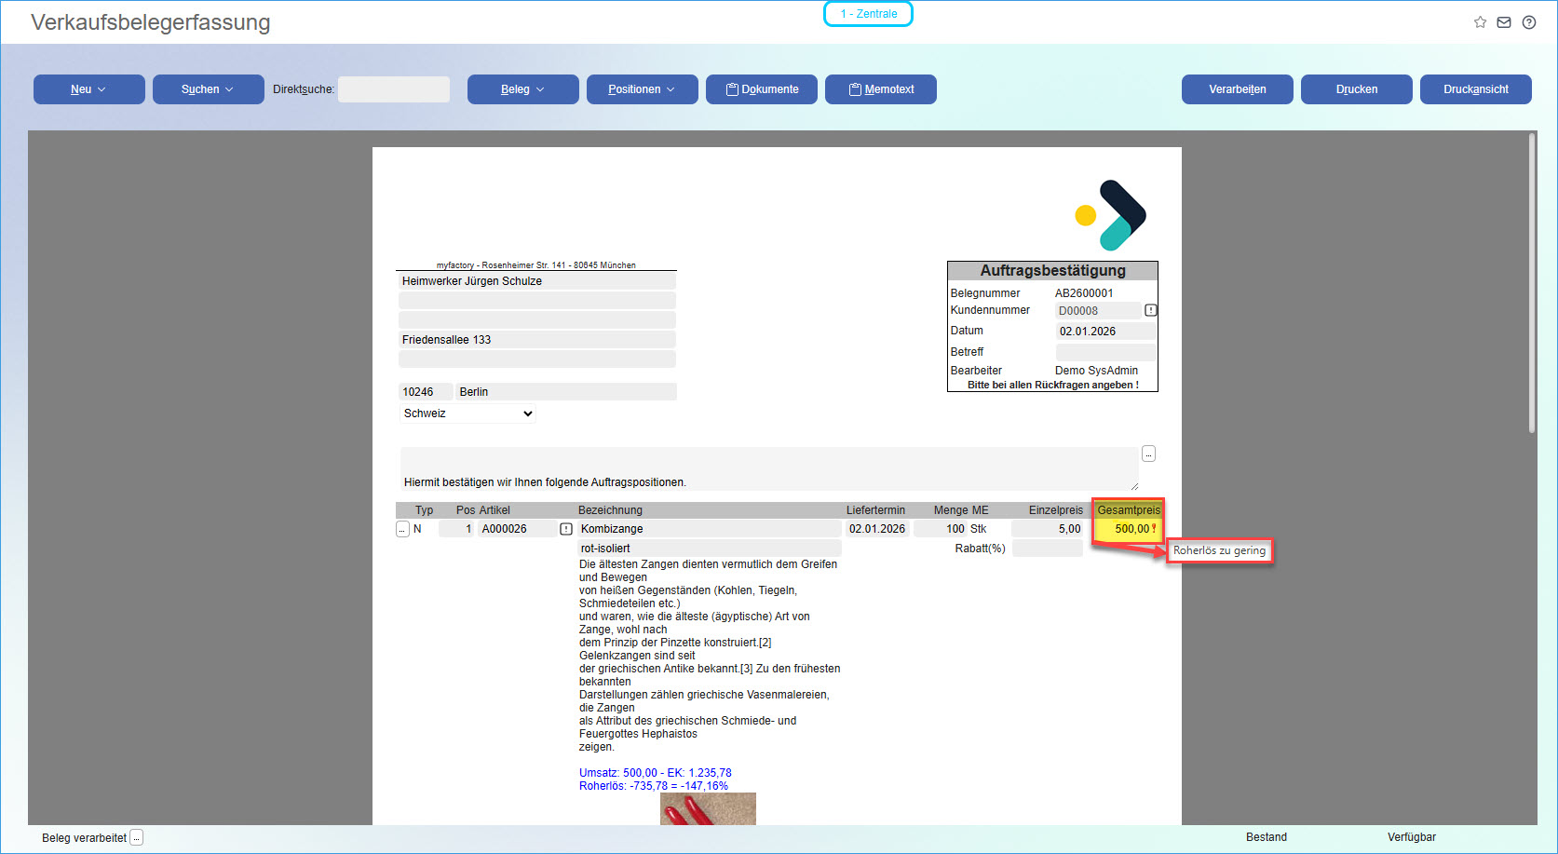Click the Kundennummer field D00008
The height and width of the screenshot is (854, 1558).
(1099, 311)
